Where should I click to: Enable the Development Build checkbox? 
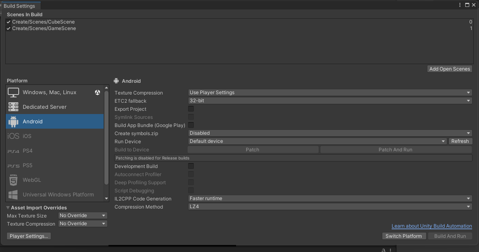(191, 166)
